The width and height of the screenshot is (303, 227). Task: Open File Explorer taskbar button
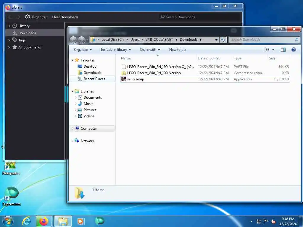[x=63, y=221]
